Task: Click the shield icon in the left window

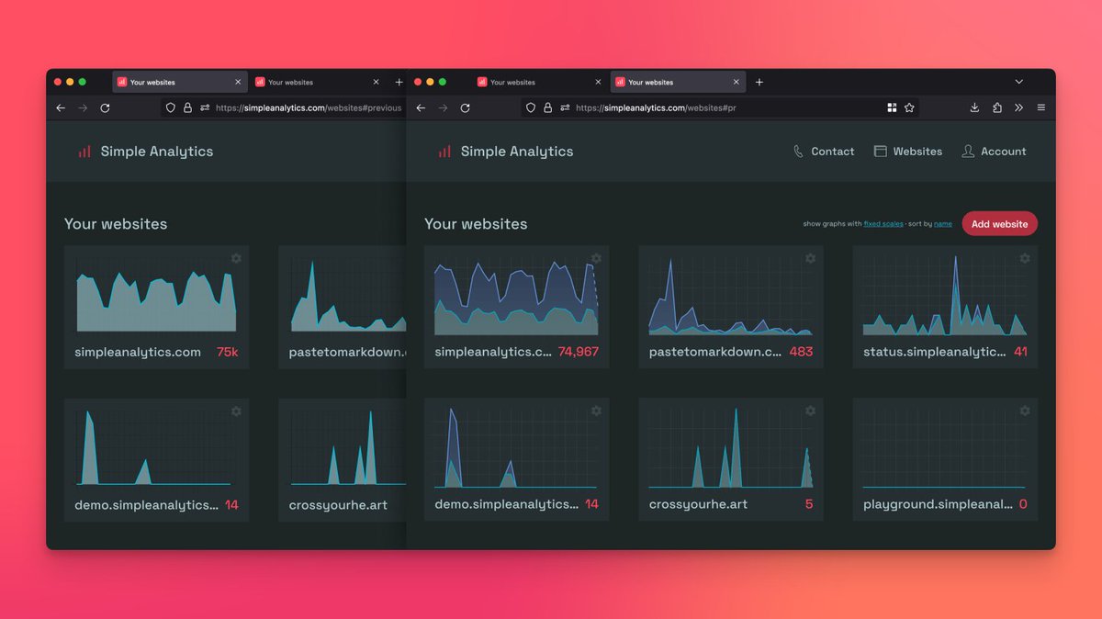Action: [x=170, y=107]
